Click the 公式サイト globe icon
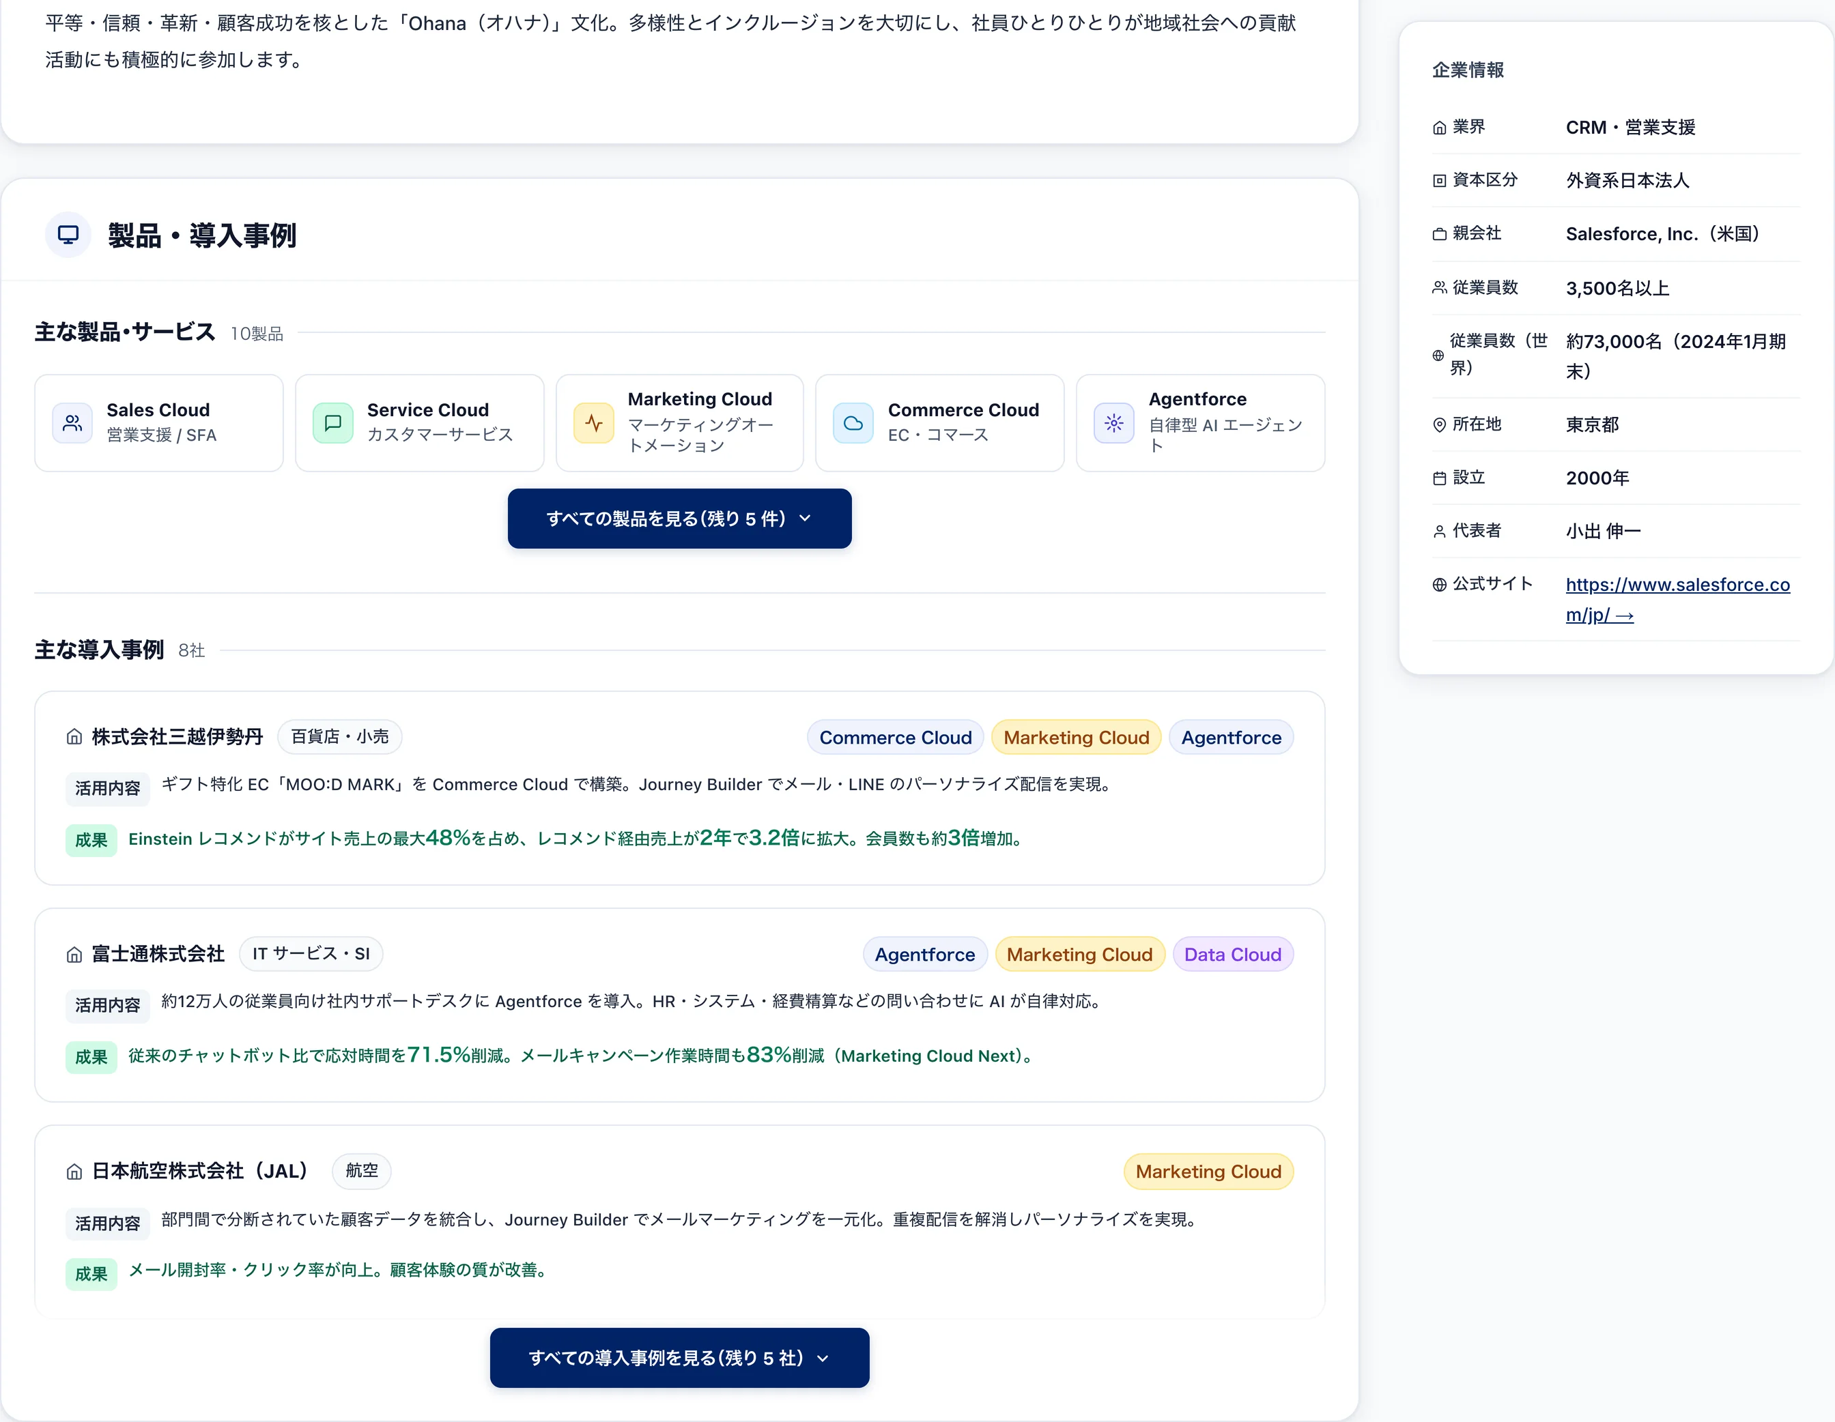 coord(1439,585)
